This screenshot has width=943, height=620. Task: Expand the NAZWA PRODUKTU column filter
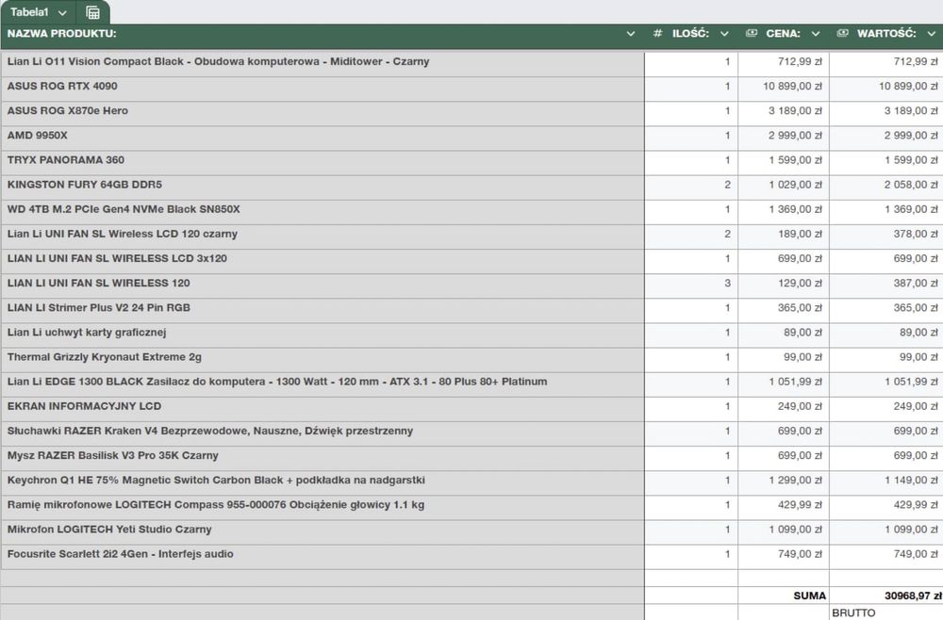[x=630, y=34]
